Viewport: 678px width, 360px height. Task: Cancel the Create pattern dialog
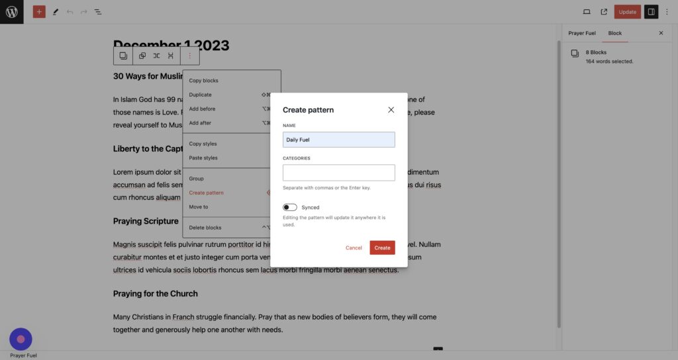tap(354, 247)
